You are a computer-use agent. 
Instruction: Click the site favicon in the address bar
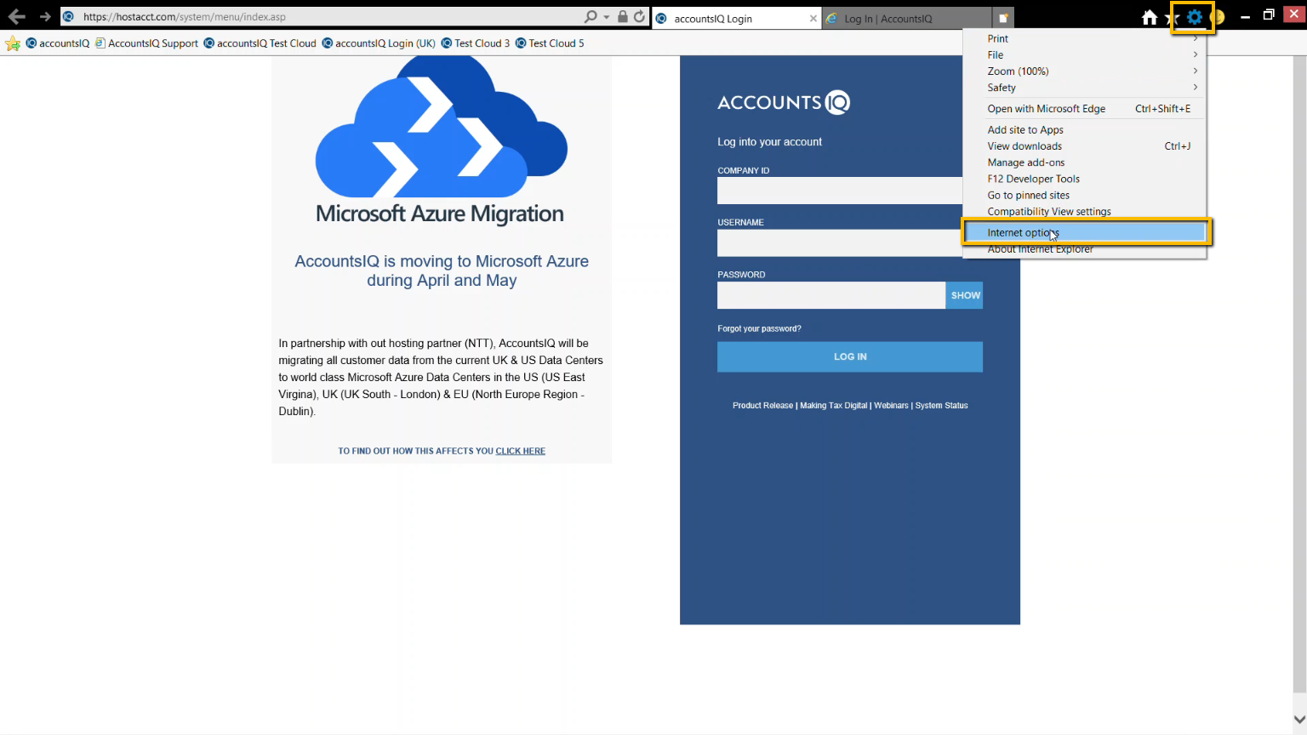tap(68, 16)
